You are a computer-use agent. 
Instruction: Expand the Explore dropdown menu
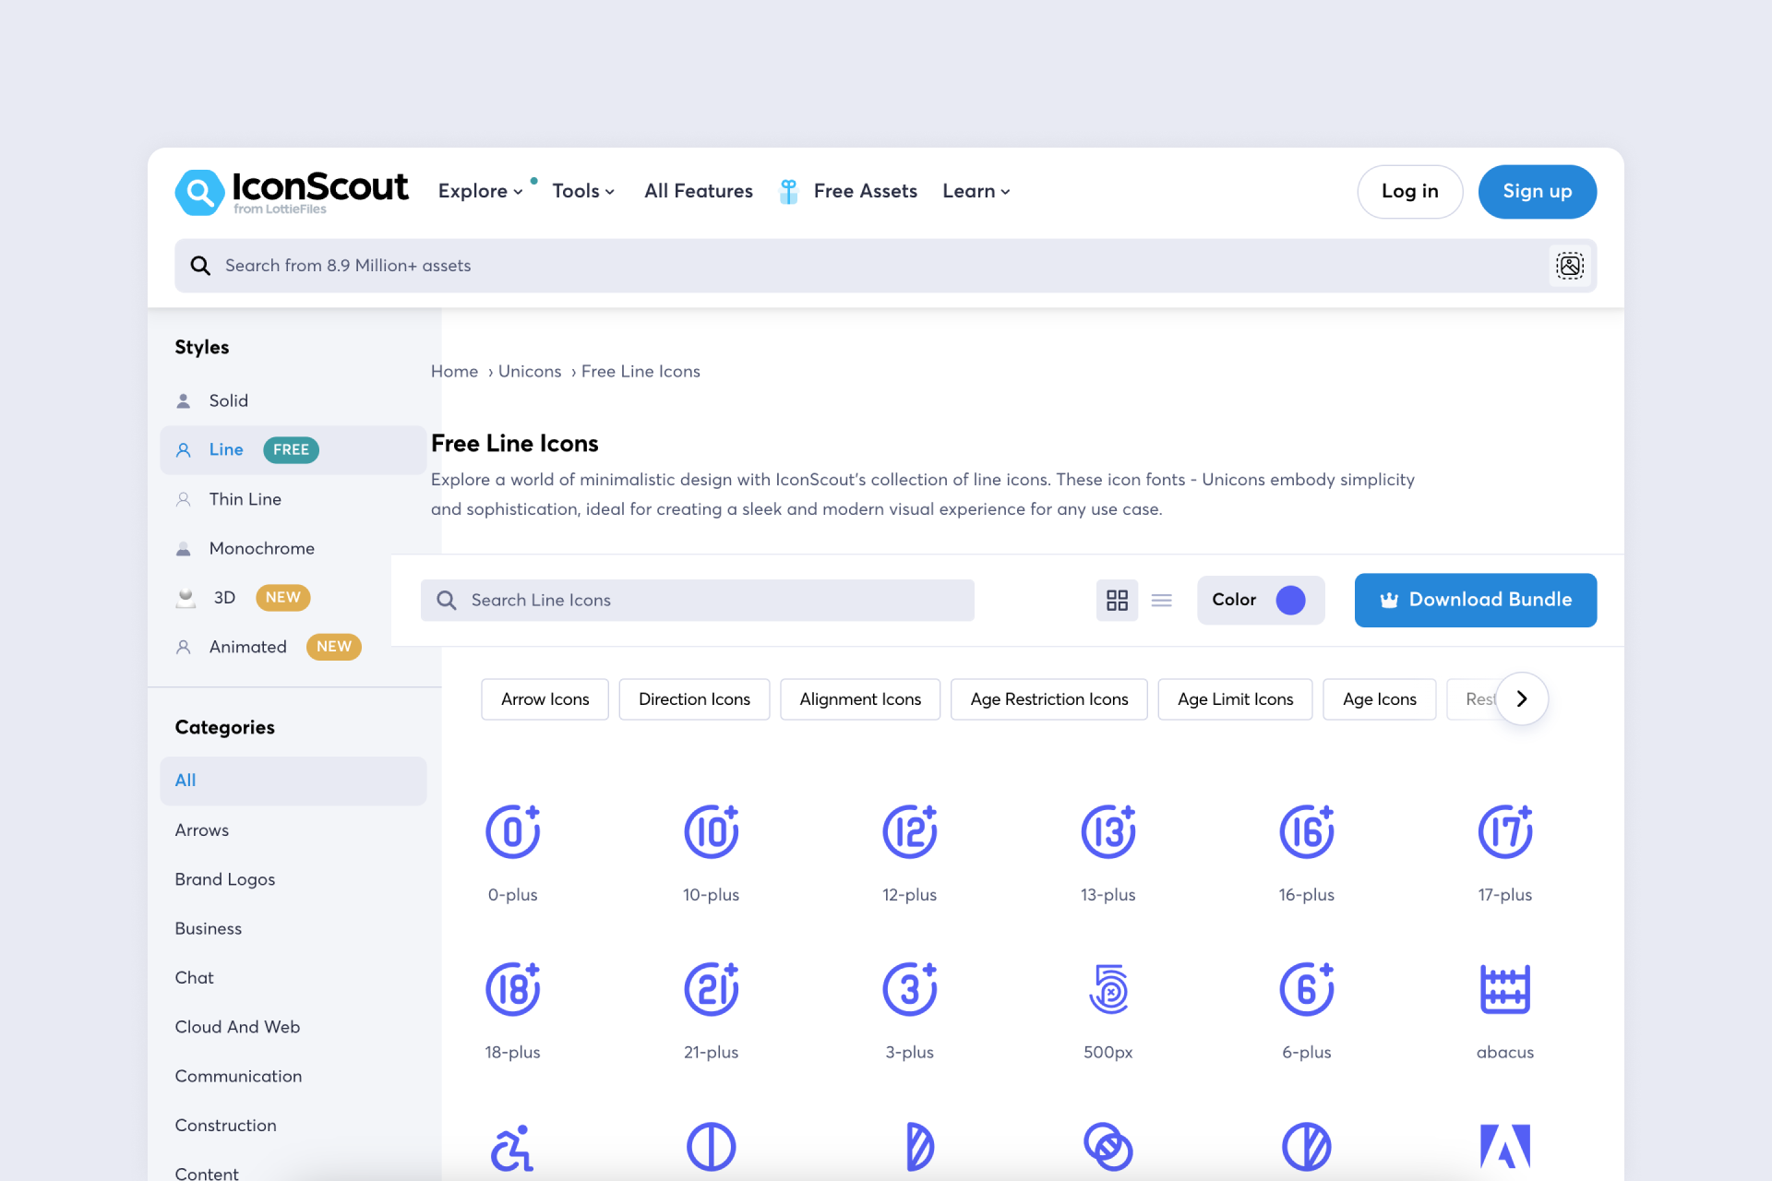pos(480,191)
